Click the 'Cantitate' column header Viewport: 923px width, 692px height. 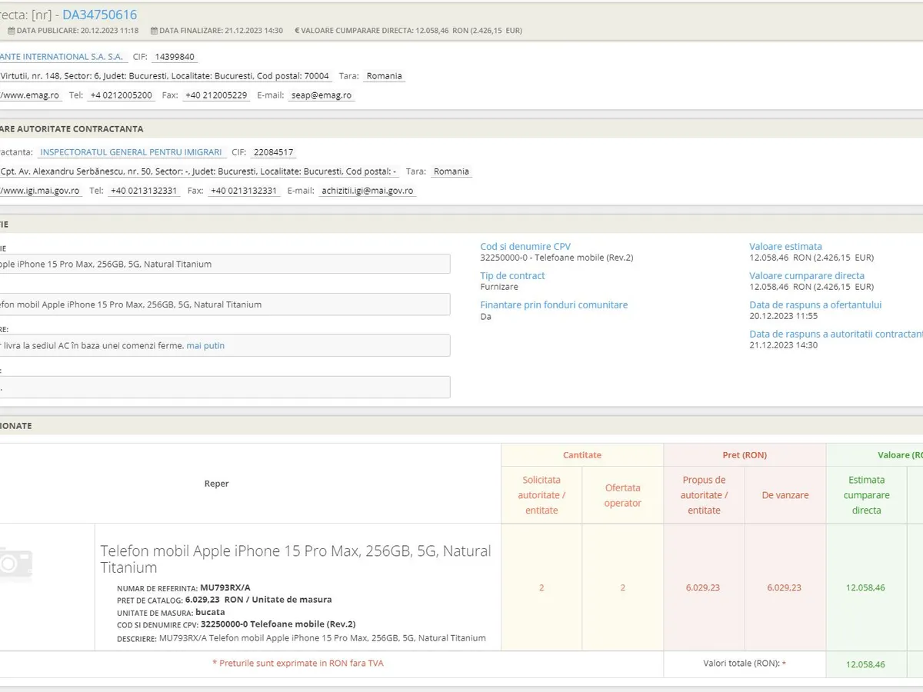coord(582,455)
